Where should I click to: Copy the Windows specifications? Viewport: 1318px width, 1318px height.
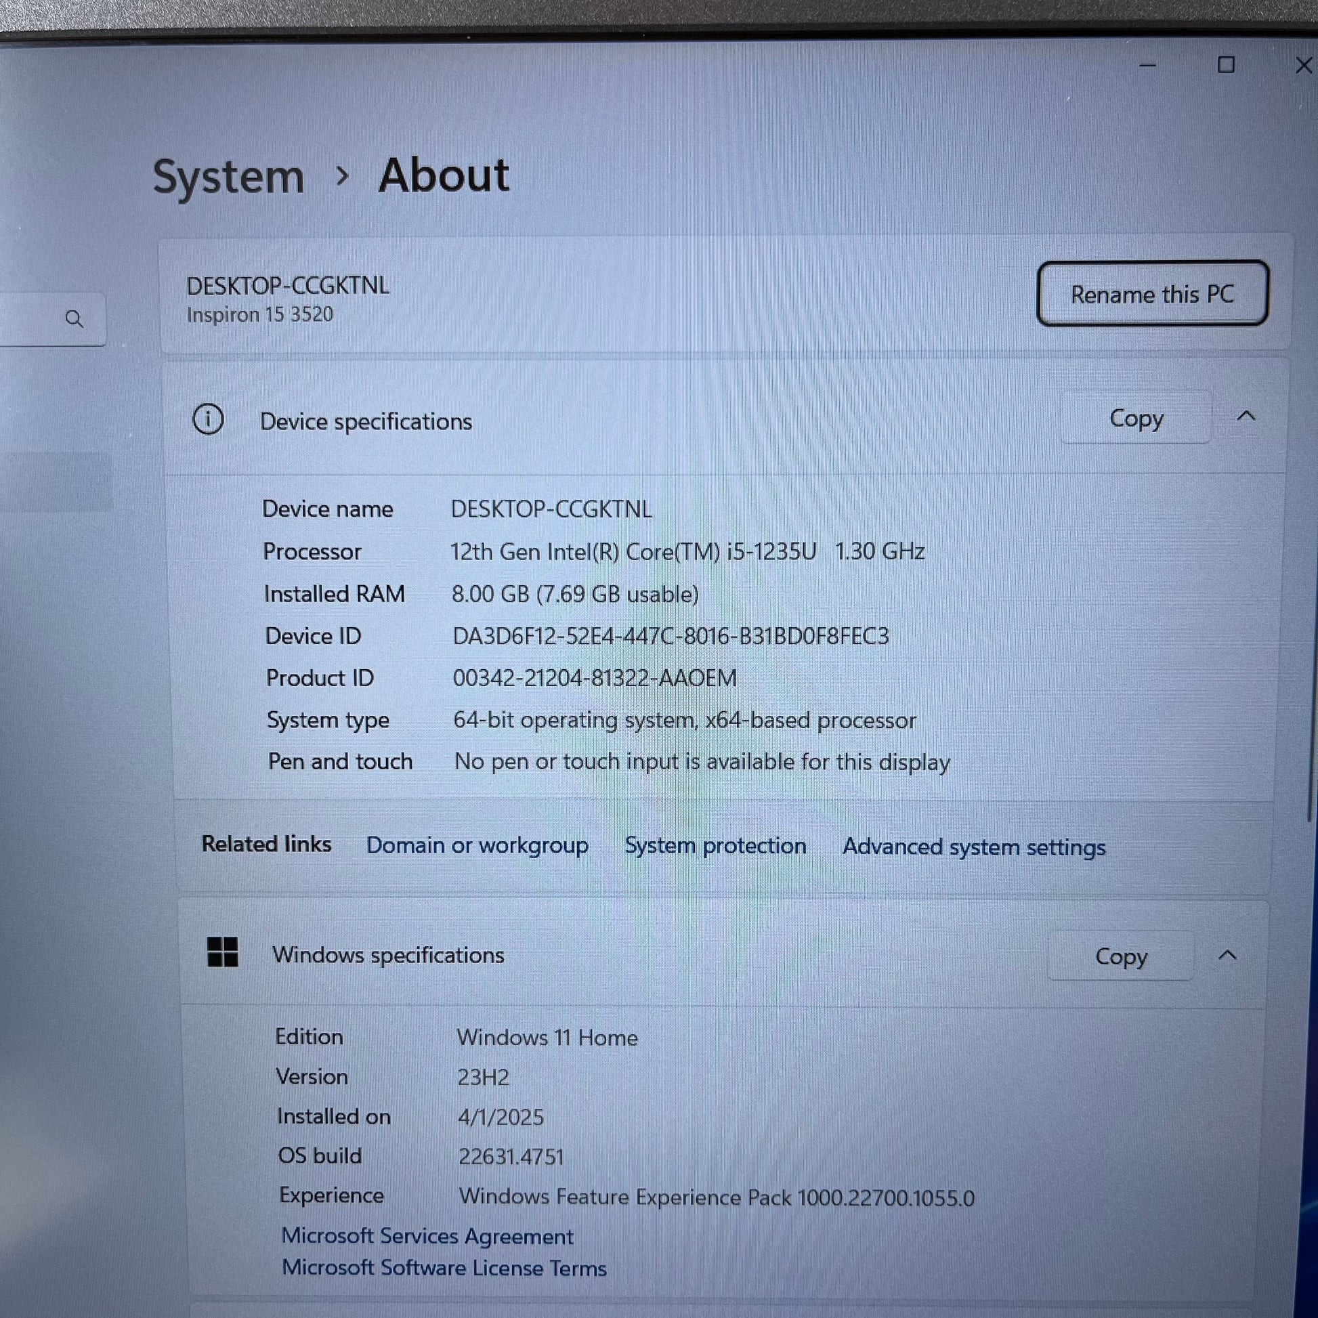(x=1121, y=956)
